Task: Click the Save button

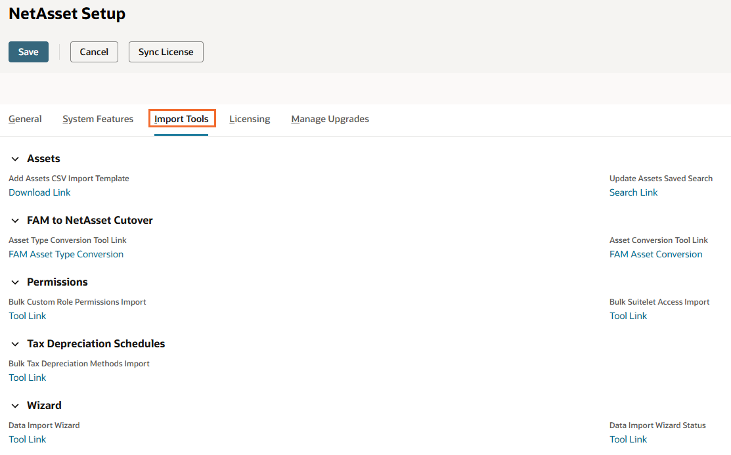Action: pyautogui.click(x=28, y=52)
